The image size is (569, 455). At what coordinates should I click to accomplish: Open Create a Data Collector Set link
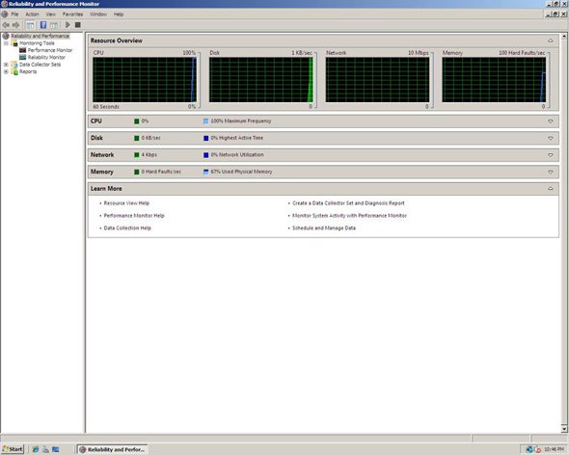348,203
